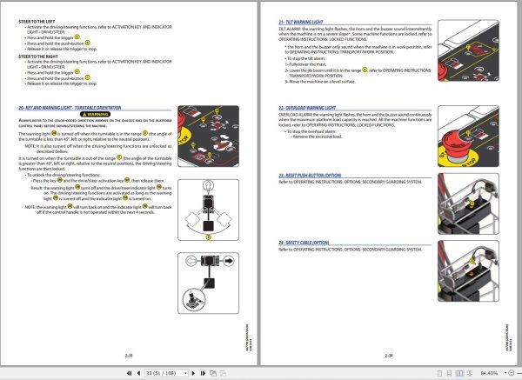Click the 84.40% zoom value
The width and height of the screenshot is (522, 380).
489,373
